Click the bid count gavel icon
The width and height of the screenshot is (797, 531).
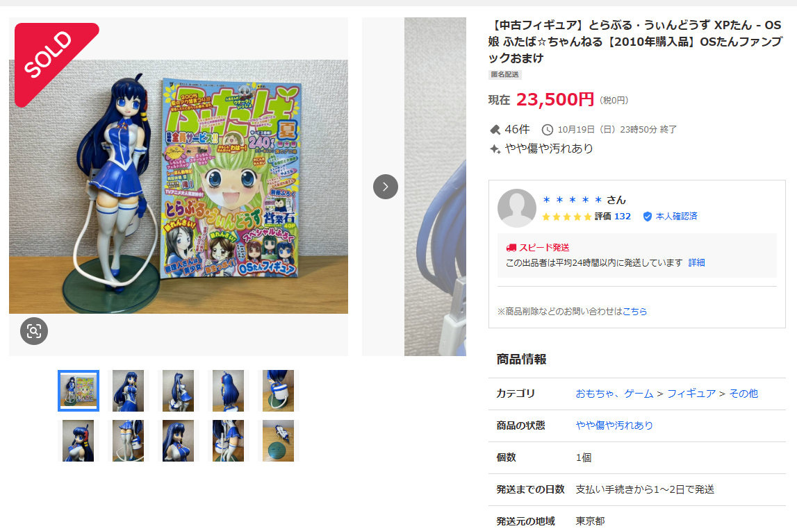495,130
